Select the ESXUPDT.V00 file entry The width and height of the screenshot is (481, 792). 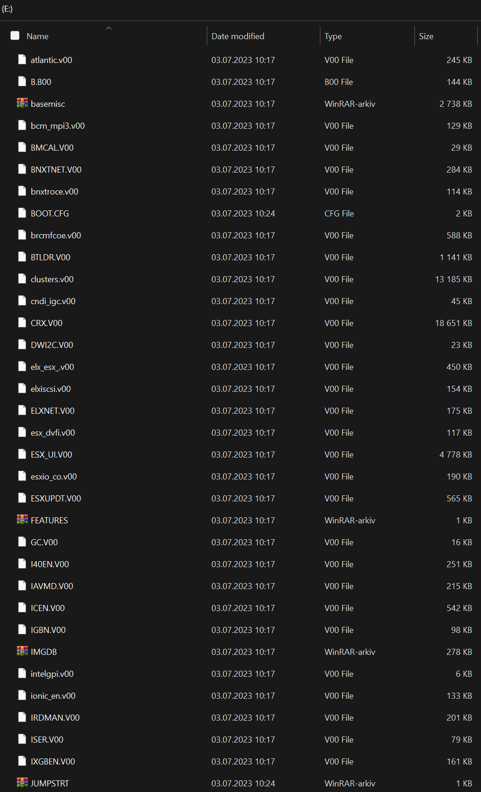tap(55, 498)
